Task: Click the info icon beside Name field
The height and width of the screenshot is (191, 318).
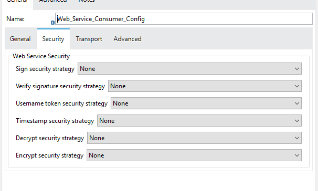Action: point(53,23)
